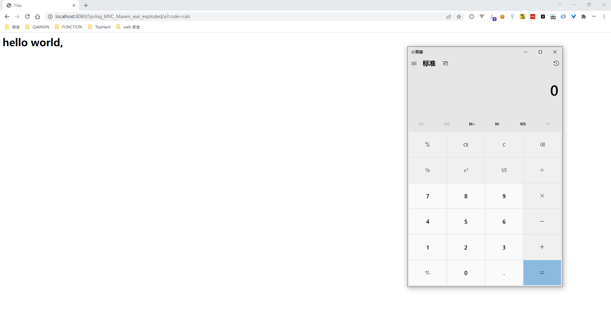The width and height of the screenshot is (611, 331).
Task: Close the calculator window
Action: (555, 52)
